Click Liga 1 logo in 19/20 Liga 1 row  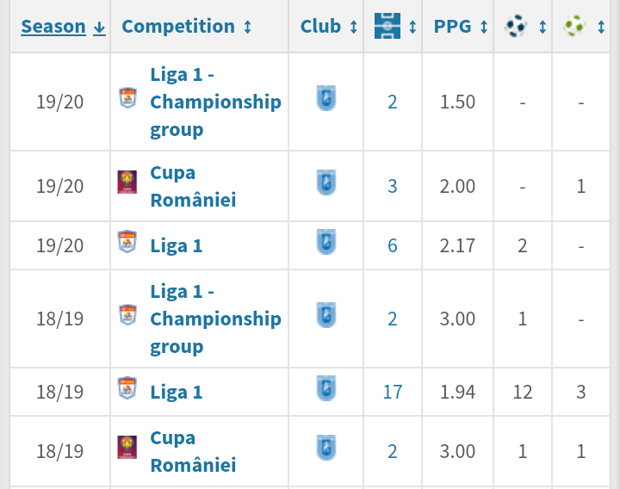127,243
